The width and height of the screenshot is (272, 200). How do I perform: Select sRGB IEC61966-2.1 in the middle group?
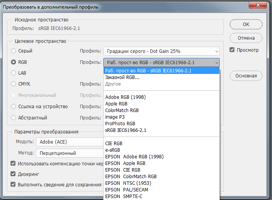pyautogui.click(x=161, y=130)
